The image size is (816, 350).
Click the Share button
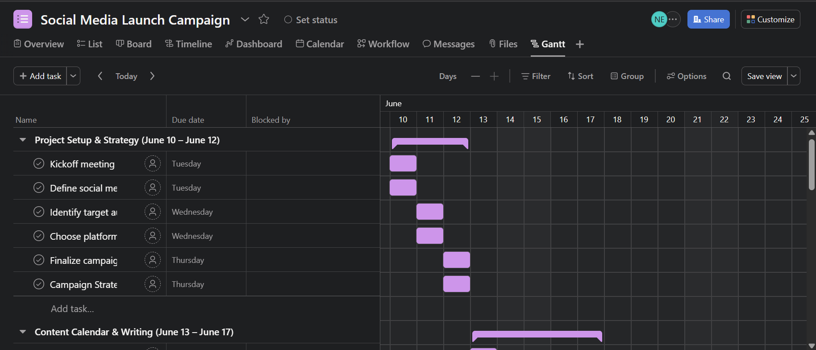click(708, 19)
